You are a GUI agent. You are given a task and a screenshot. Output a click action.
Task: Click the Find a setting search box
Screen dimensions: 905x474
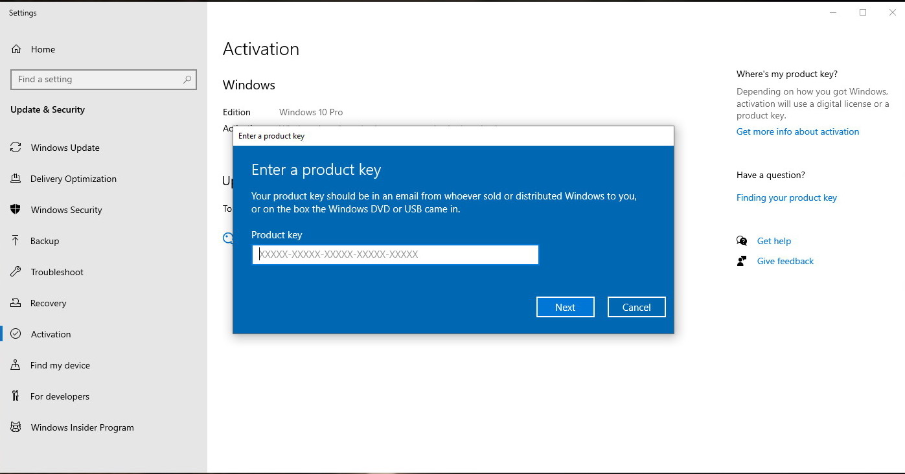pos(104,80)
